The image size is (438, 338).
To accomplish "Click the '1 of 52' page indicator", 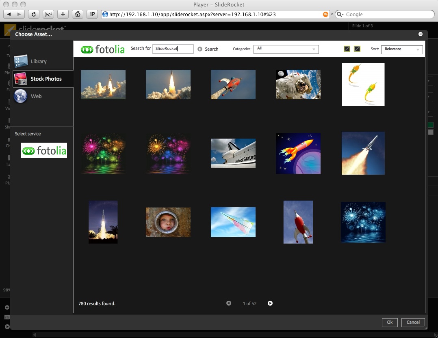I will click(x=249, y=304).
